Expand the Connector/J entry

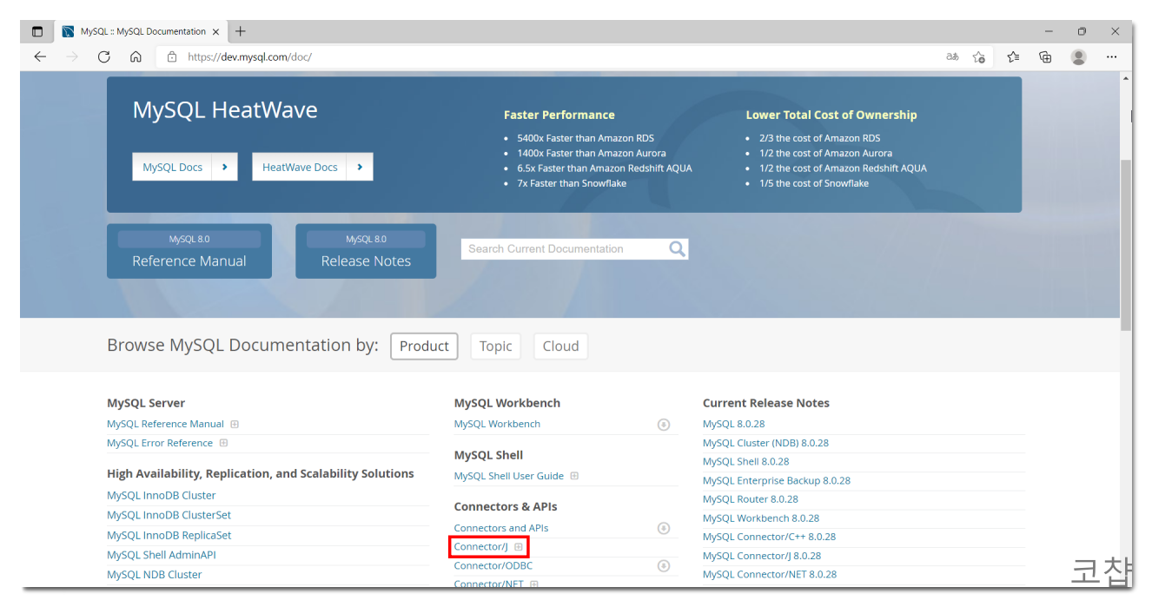(519, 547)
